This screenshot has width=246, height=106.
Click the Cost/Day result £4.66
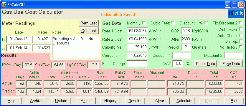(x=58, y=65)
